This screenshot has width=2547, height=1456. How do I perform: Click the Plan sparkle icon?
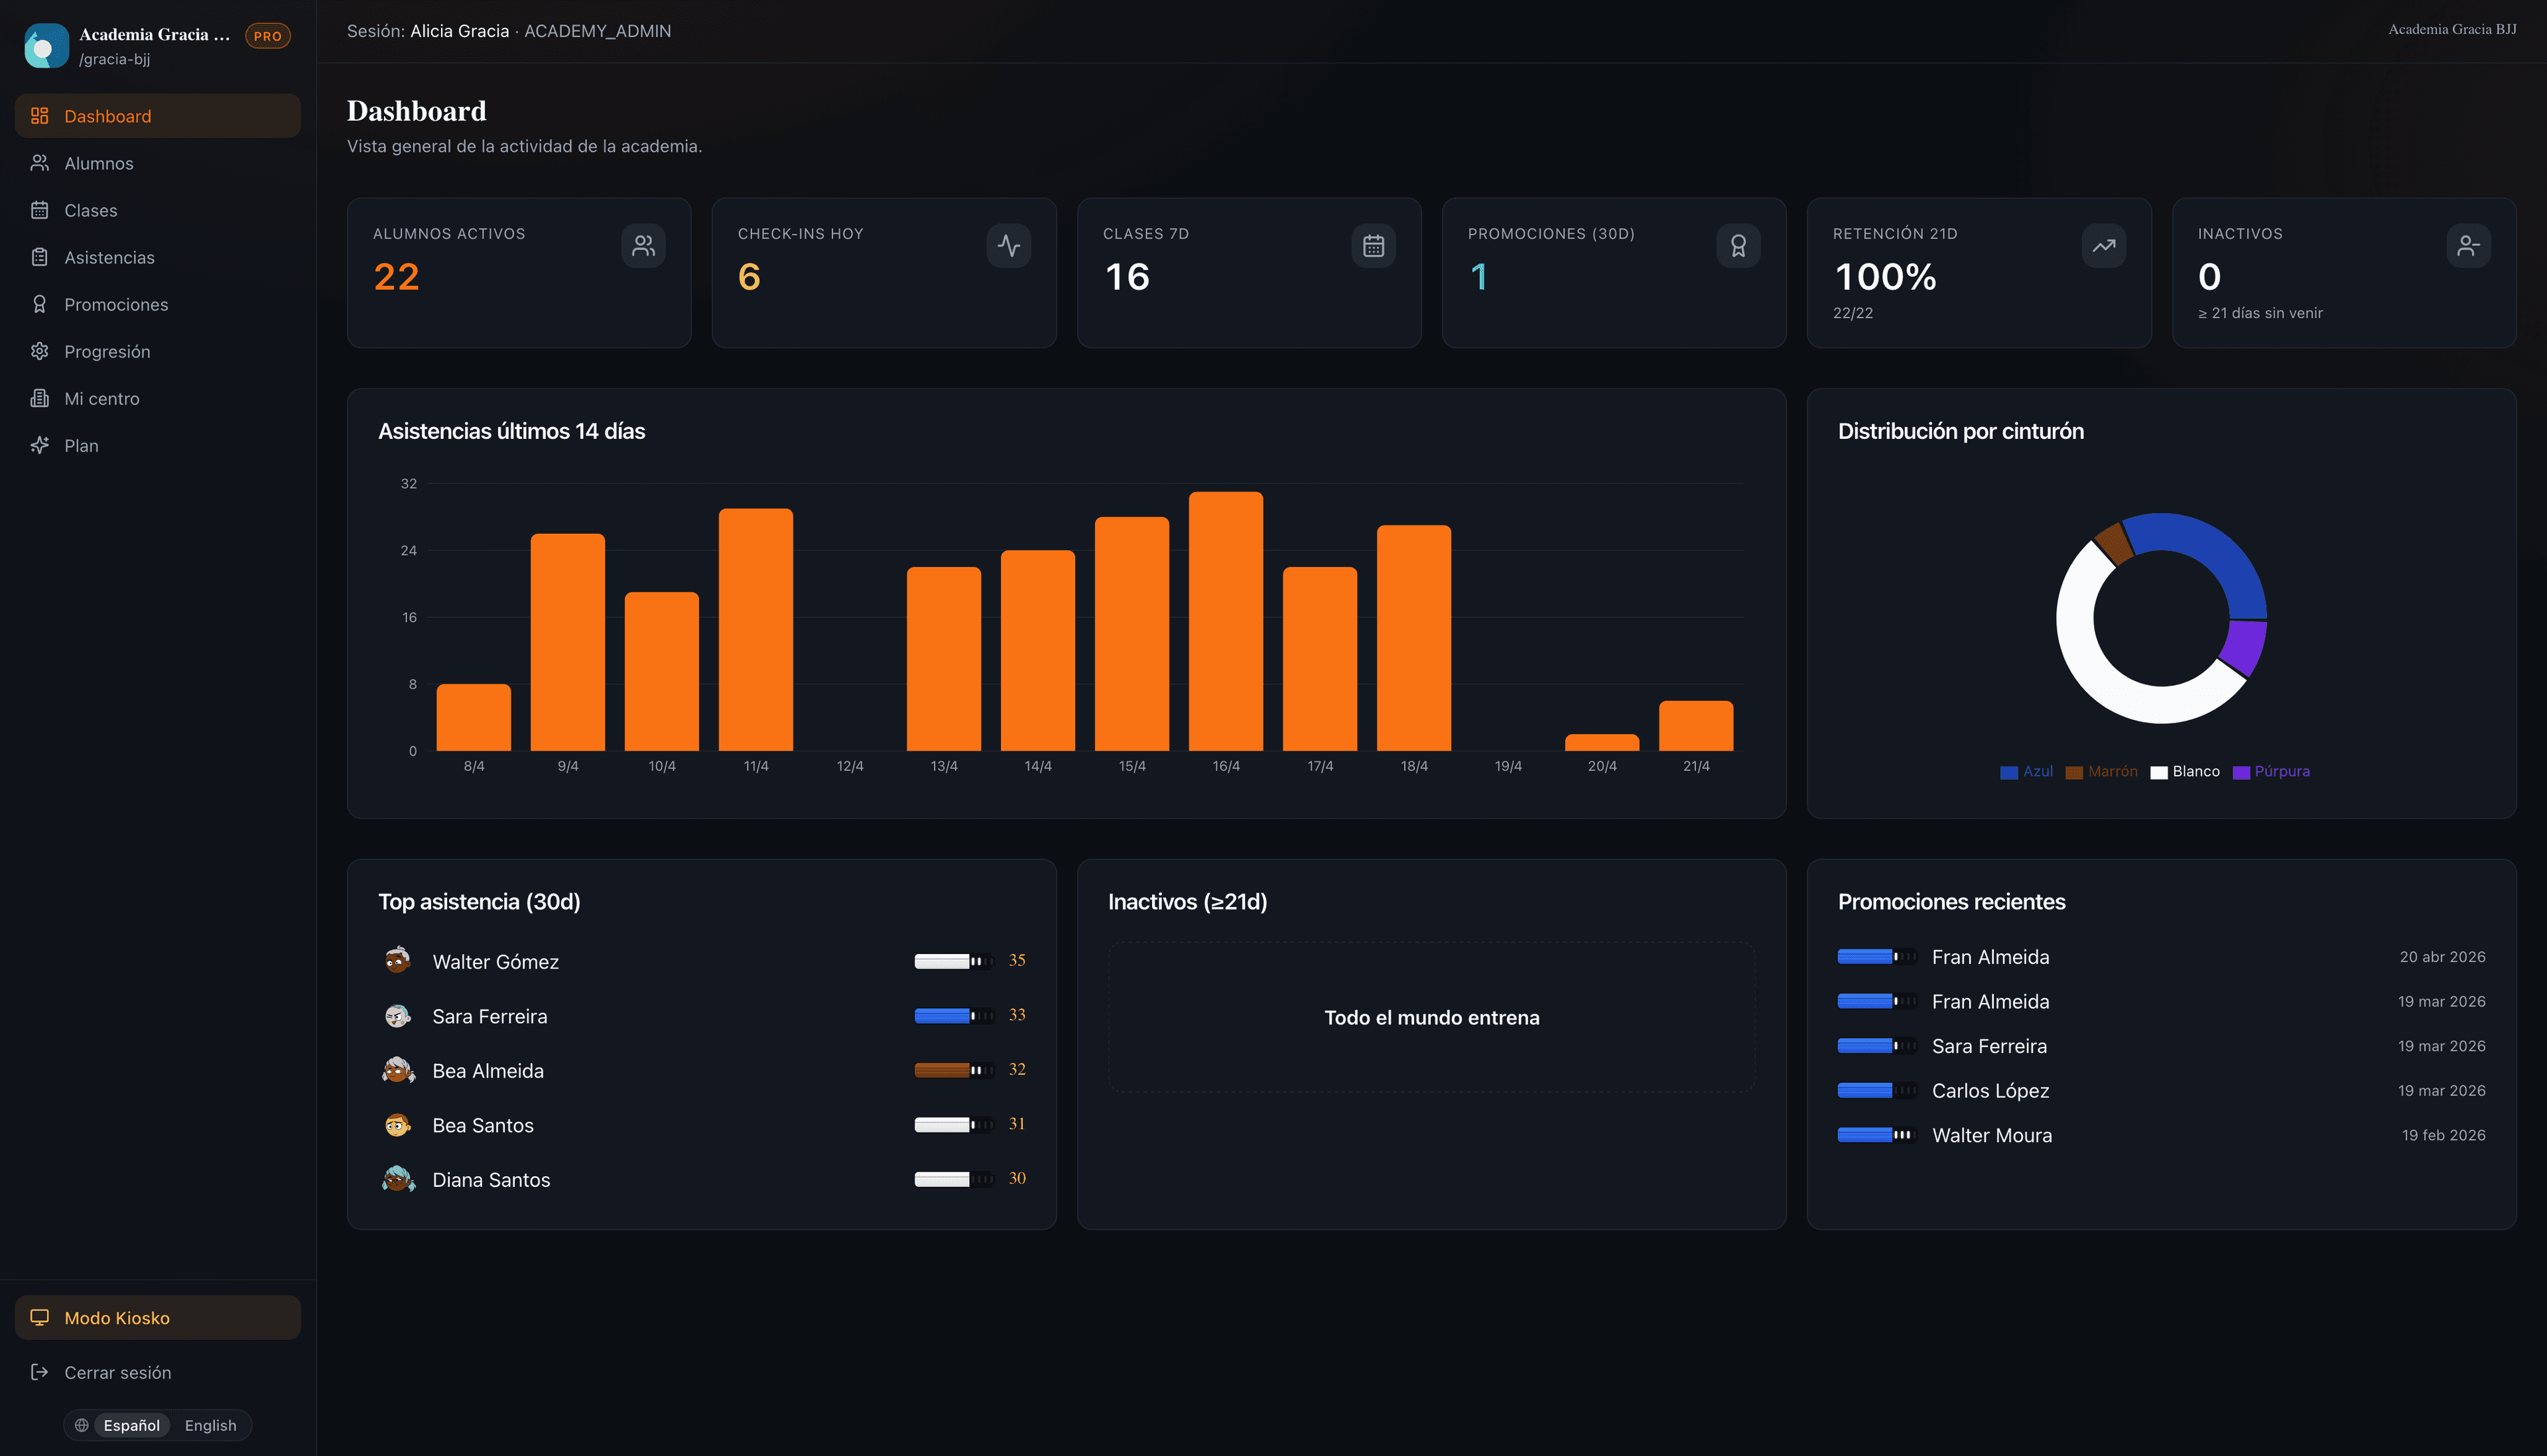coord(40,445)
